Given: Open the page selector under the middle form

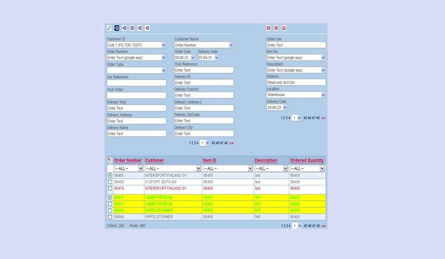Looking at the screenshot, I should (x=205, y=143).
